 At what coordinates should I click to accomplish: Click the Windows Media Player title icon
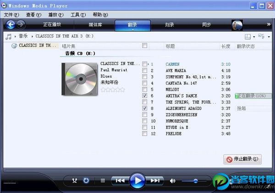[4, 5]
